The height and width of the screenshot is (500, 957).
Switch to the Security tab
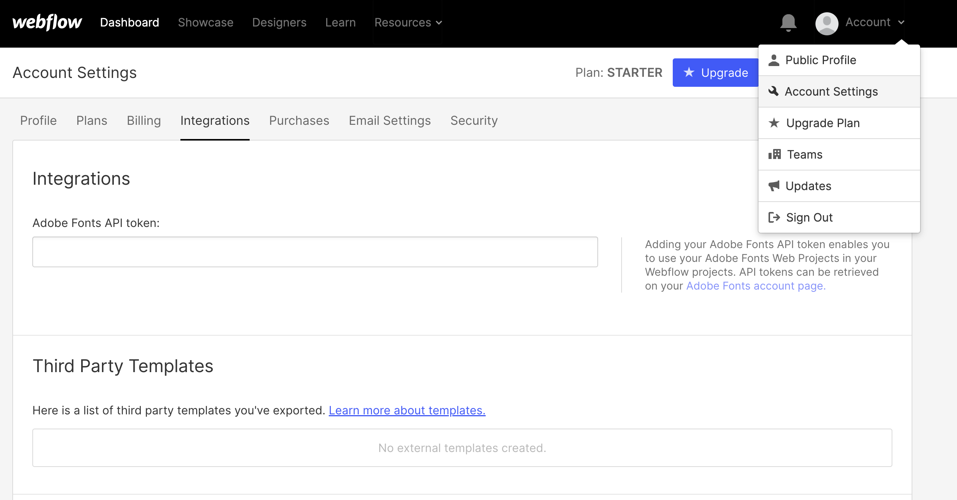[474, 121]
